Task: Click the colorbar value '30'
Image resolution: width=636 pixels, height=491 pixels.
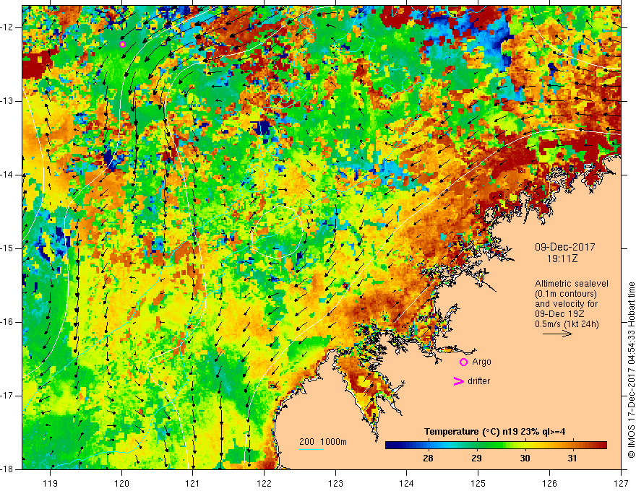Action: (x=525, y=459)
